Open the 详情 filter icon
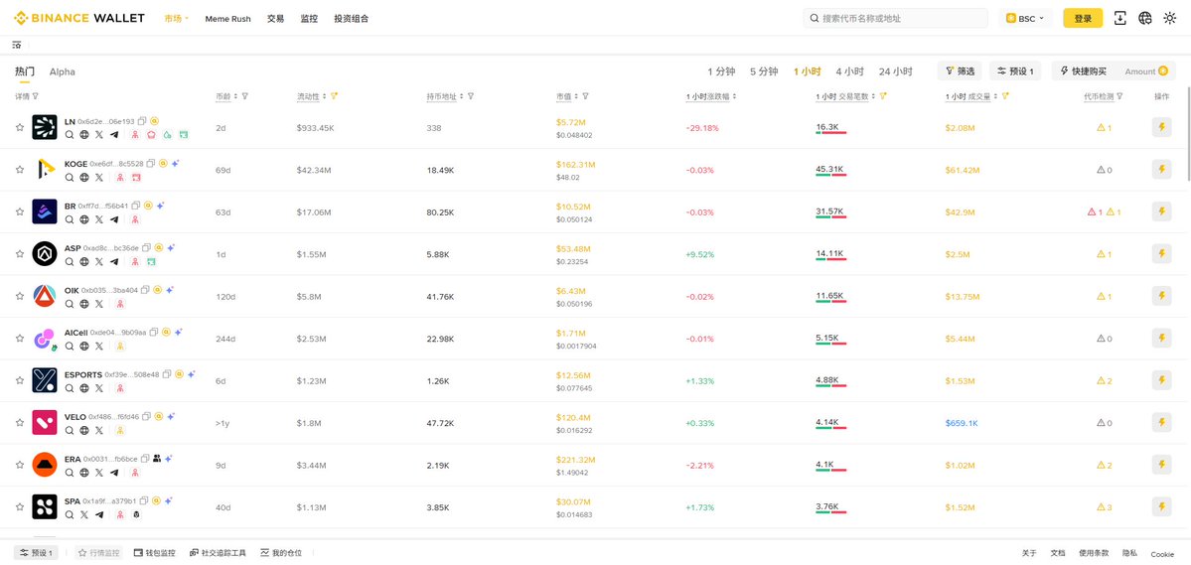Image resolution: width=1191 pixels, height=565 pixels. 35,96
